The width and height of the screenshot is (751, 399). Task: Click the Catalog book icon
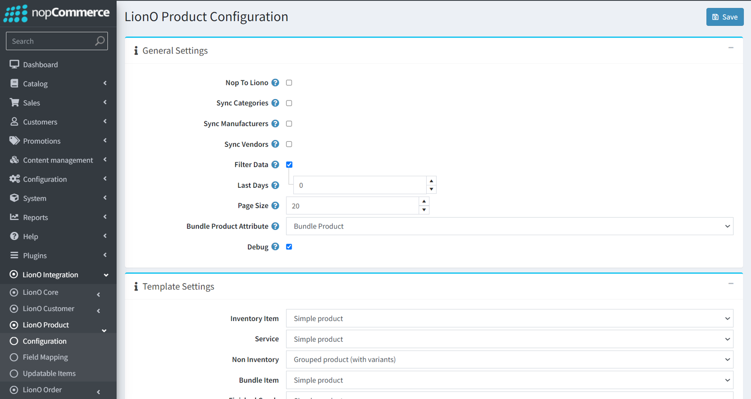pyautogui.click(x=15, y=84)
